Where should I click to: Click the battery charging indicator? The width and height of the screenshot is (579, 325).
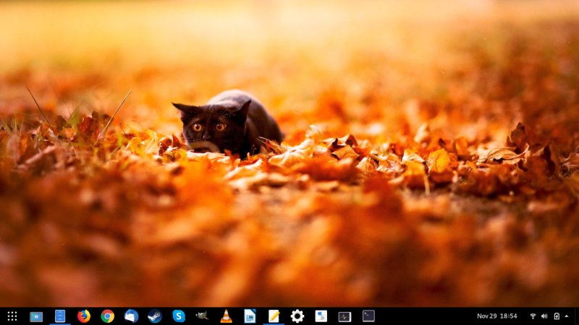557,316
